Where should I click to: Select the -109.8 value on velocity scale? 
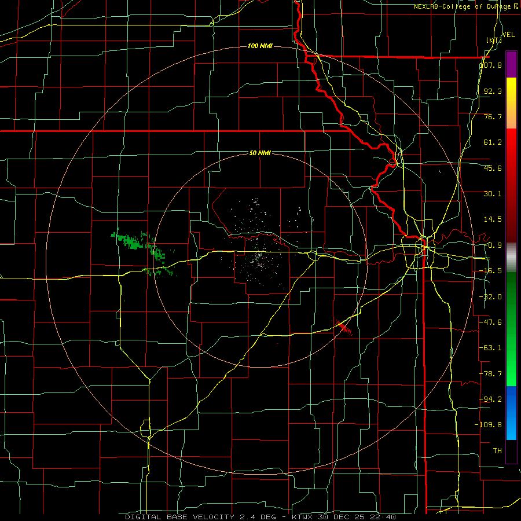click(x=489, y=425)
